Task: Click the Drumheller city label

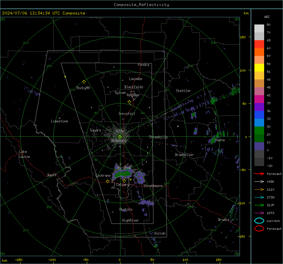Action: click(184, 155)
